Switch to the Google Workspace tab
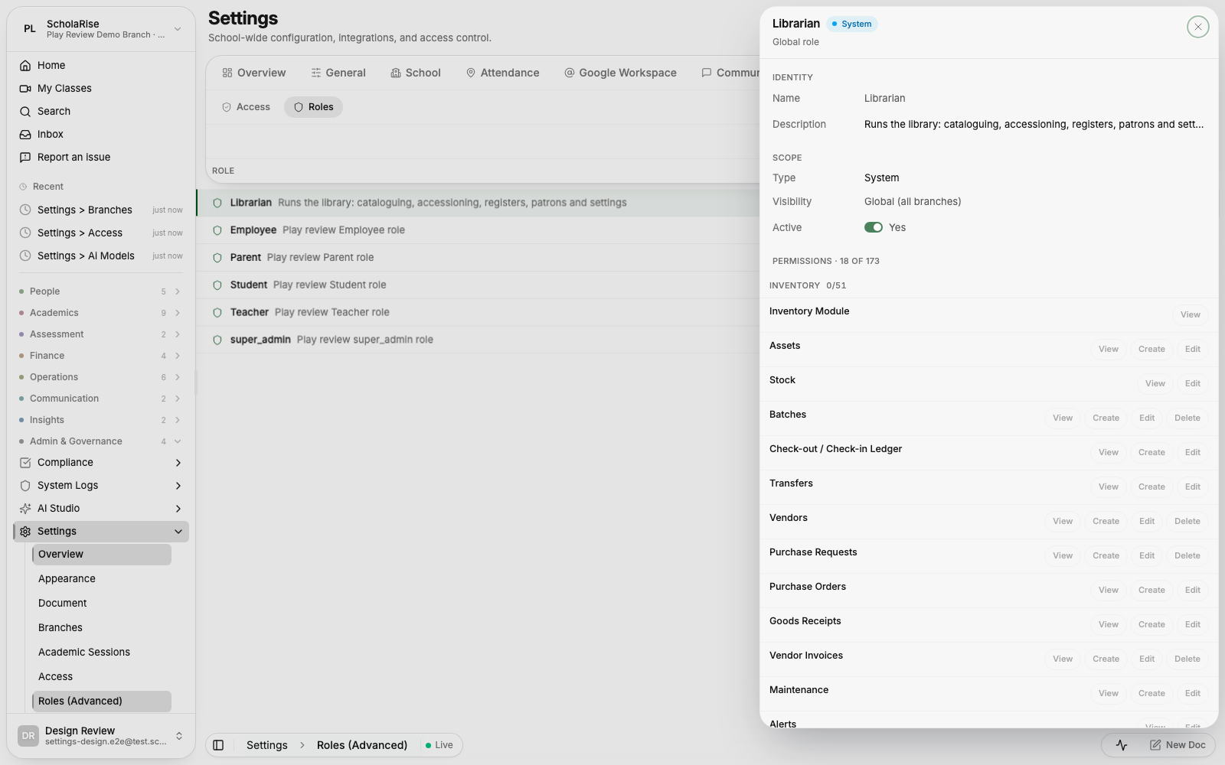 (620, 73)
